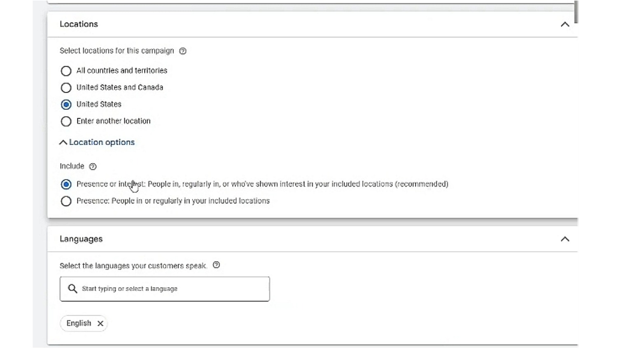Select Presence-only location targeting
The height and width of the screenshot is (350, 618).
point(66,201)
